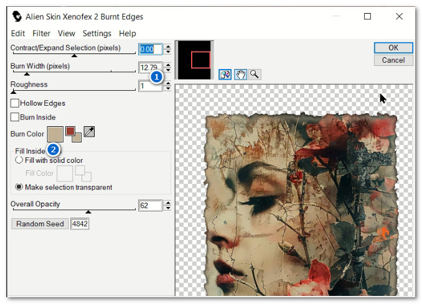
Task: Click the Alien Skin logo in the title bar
Action: 17,16
